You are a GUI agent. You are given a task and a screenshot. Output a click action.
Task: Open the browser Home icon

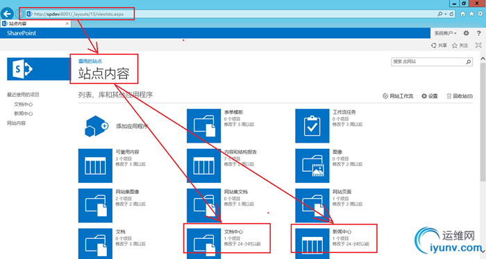point(463,14)
